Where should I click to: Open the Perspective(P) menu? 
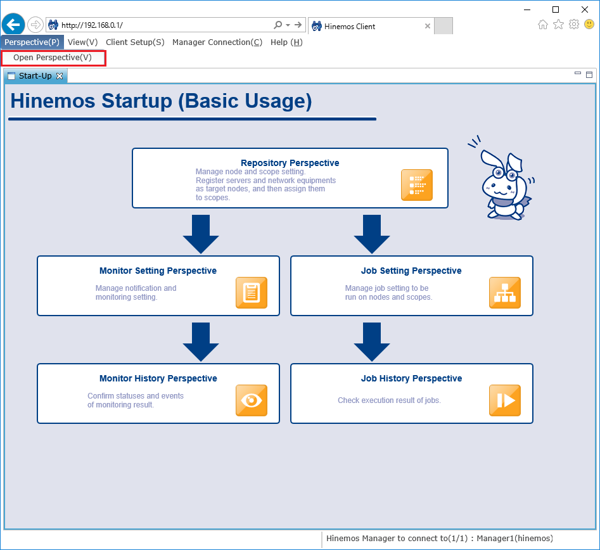pos(32,42)
